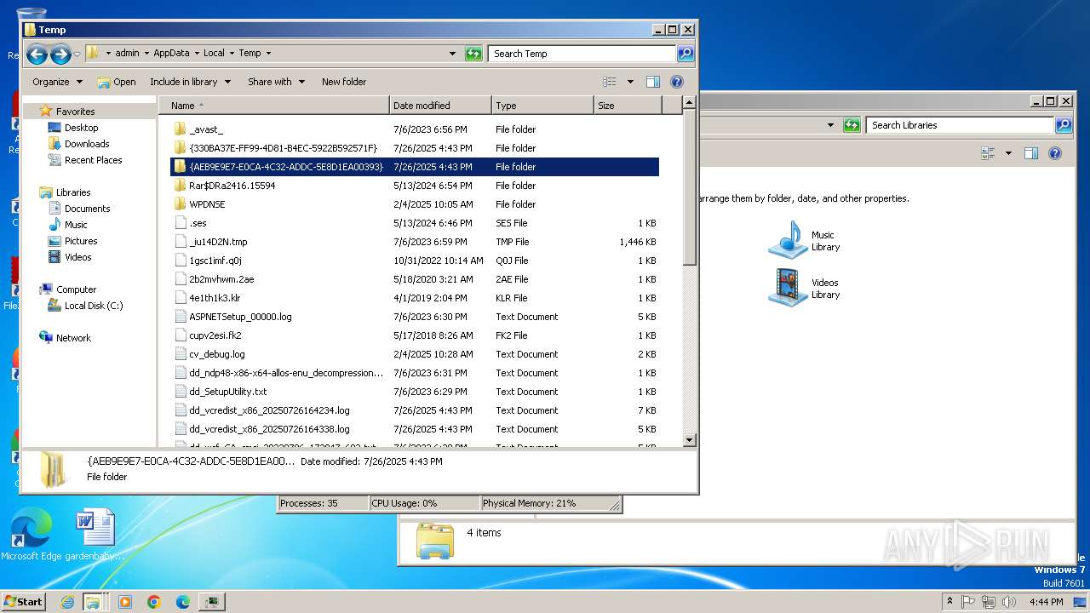The height and width of the screenshot is (613, 1090).
Task: Click the _avast_ folder icon
Action: point(180,129)
